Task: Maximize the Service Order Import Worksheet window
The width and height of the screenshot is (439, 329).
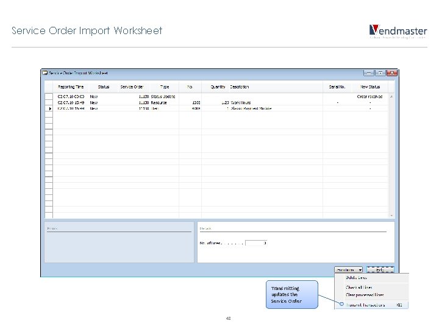Action: point(380,73)
